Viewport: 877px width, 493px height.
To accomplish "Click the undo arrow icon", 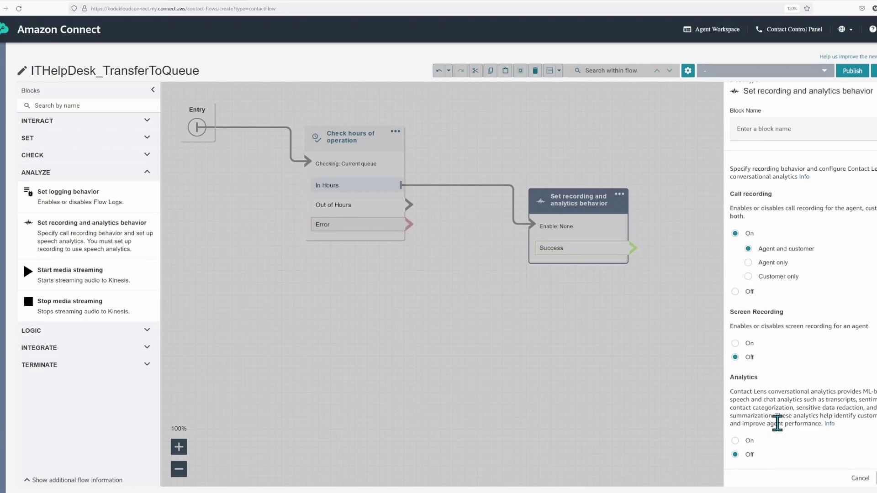I will coord(438,70).
